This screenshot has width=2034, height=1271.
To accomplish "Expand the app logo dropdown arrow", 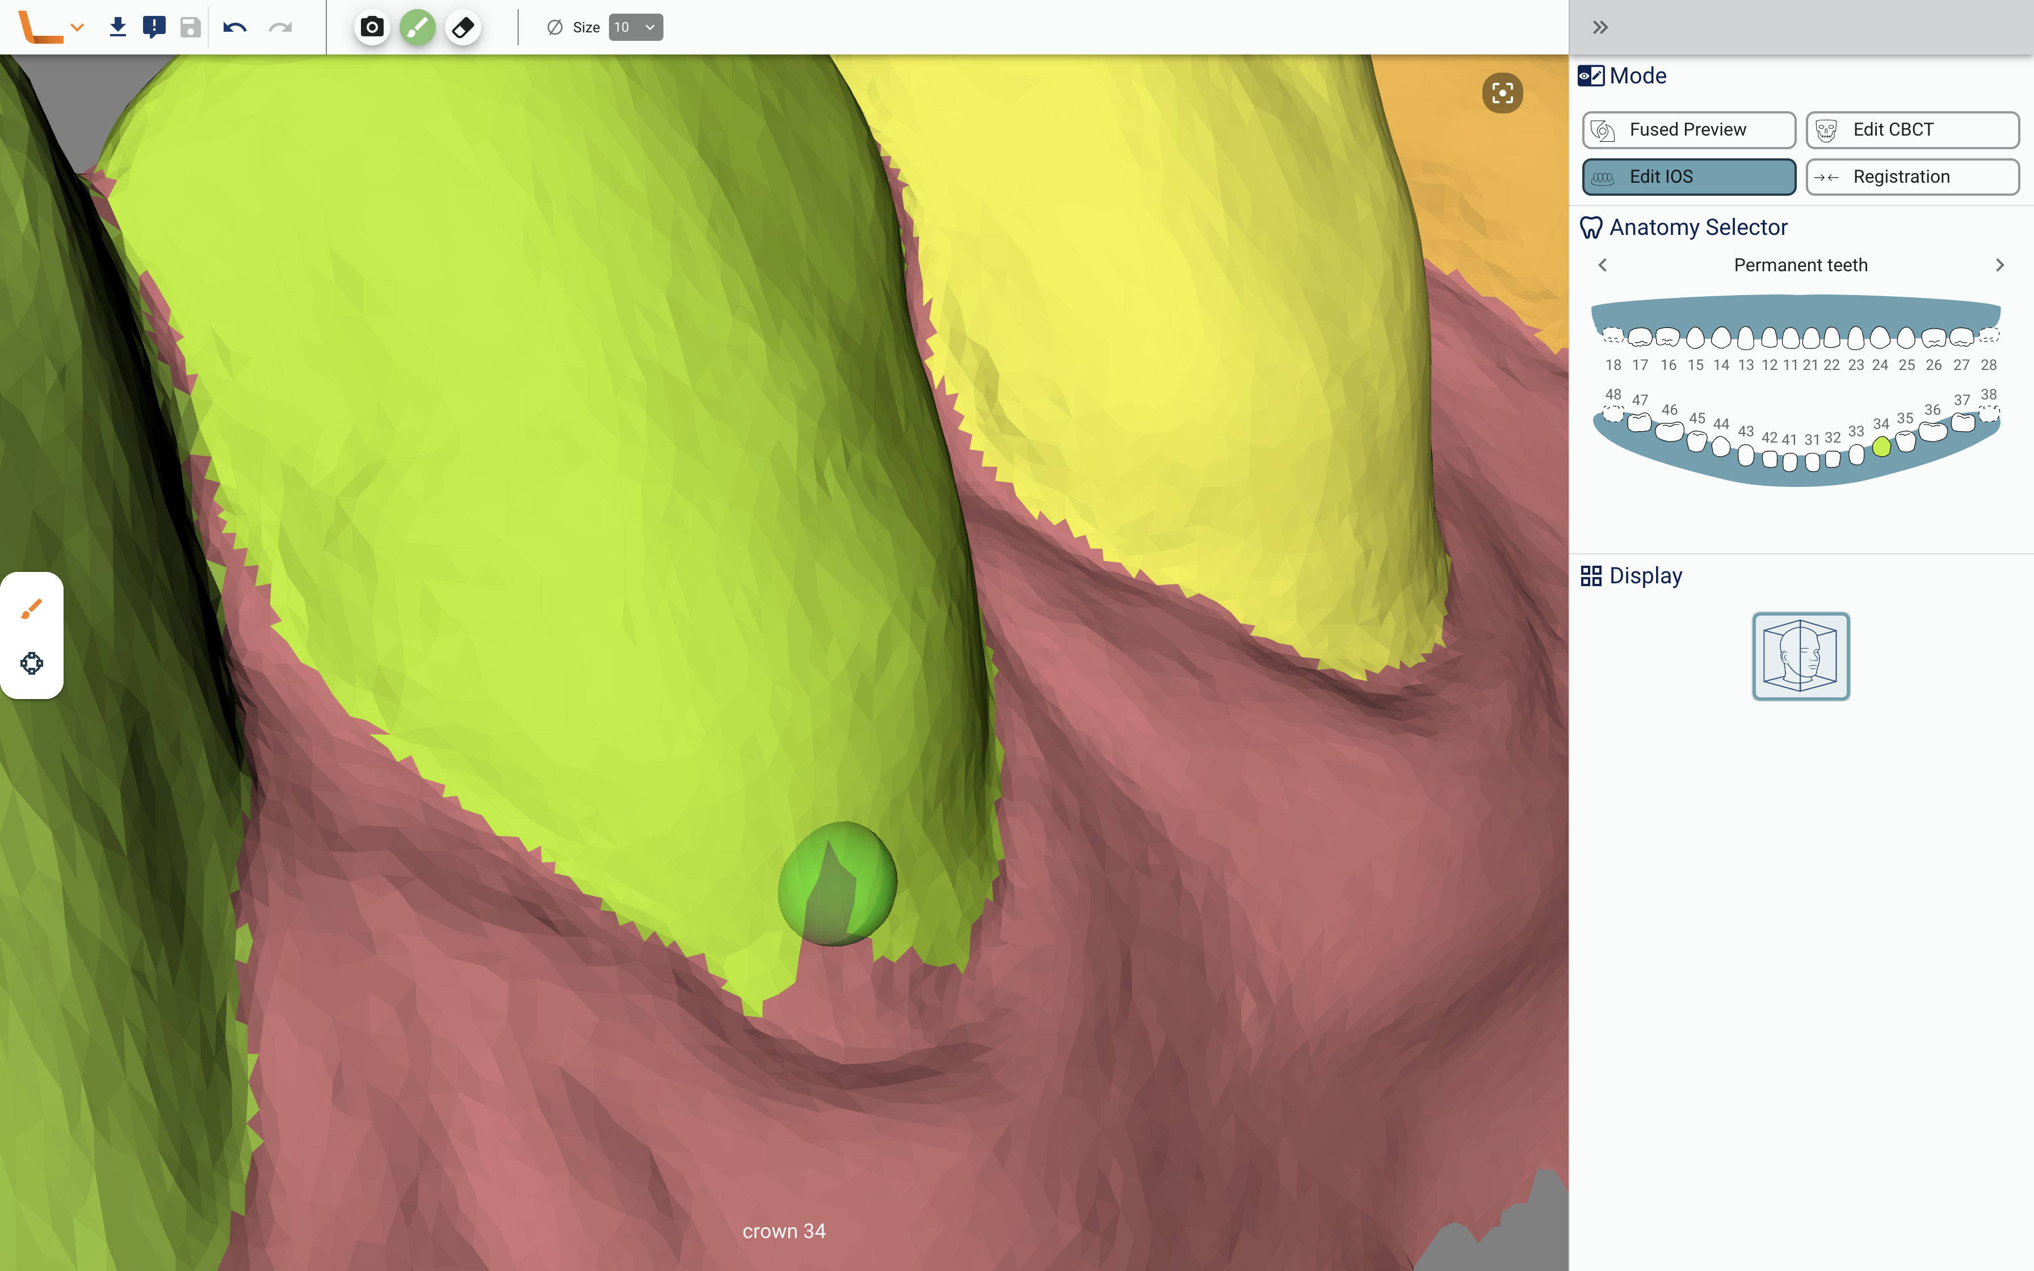I will [77, 28].
